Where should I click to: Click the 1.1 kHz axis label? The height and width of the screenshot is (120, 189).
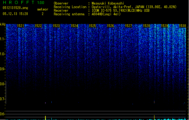(3, 39)
